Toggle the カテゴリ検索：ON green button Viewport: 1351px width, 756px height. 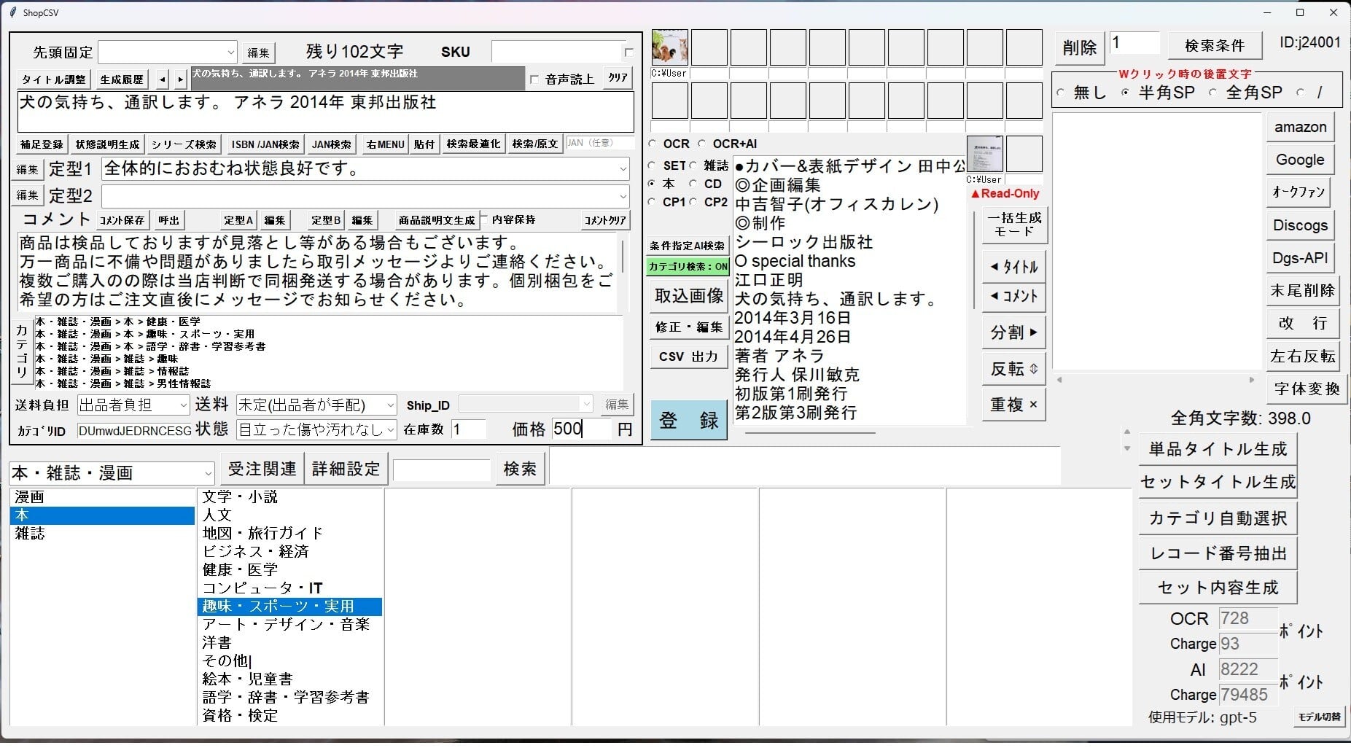[x=688, y=267]
